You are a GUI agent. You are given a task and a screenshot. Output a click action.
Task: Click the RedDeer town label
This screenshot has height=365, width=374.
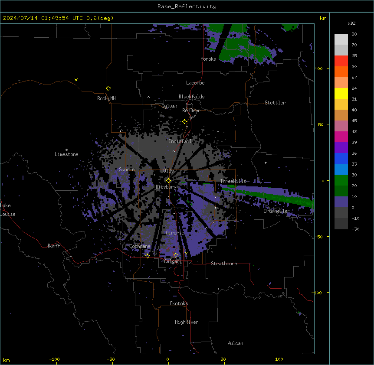191,111
